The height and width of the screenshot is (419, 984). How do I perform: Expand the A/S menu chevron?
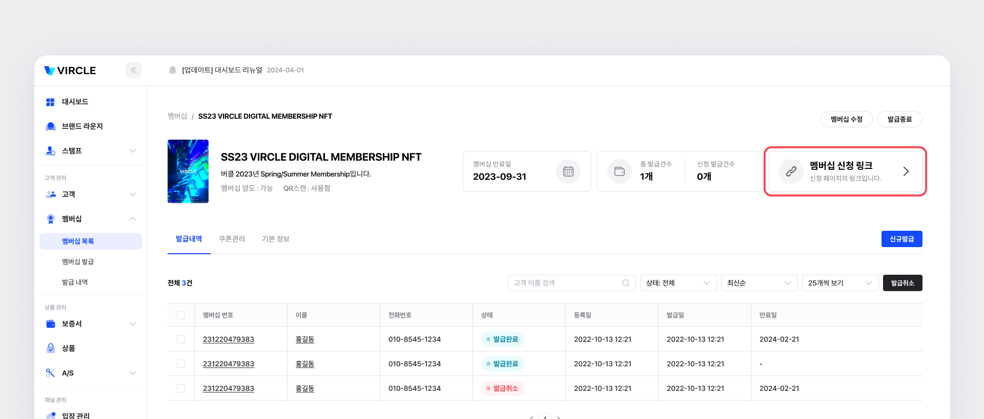pos(133,373)
